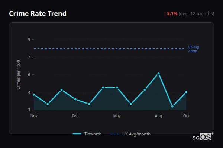This screenshot has width=223, height=148.
Task: Click the November data point on the Tidworth line
Action: pyautogui.click(x=34, y=95)
